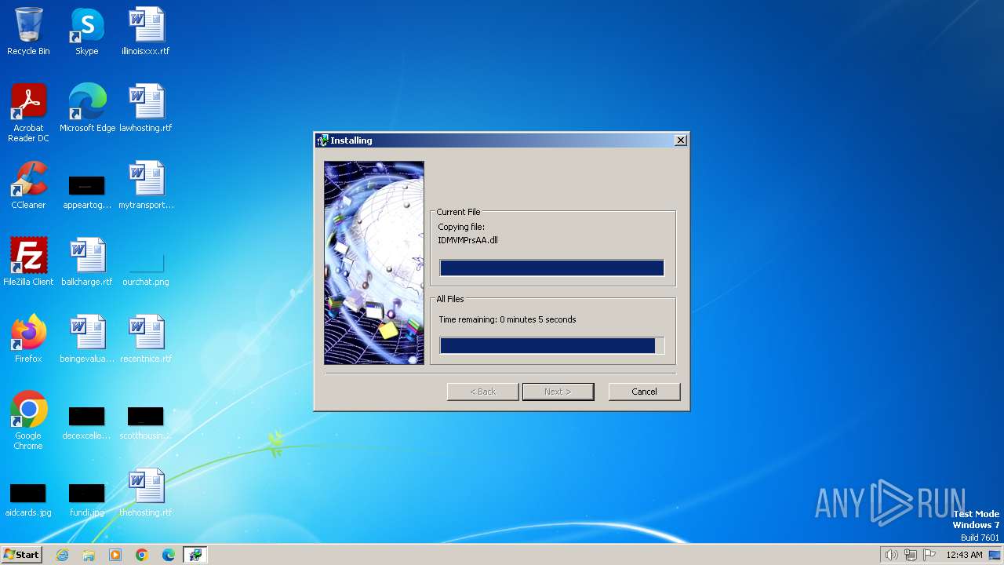Click the IDMVMPrsAA.dll file name text

(467, 240)
